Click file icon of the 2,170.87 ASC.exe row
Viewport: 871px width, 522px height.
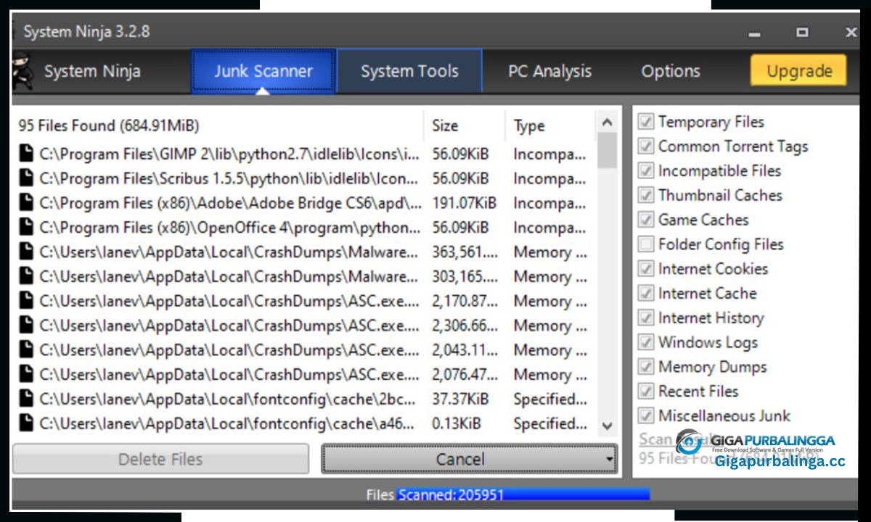(x=26, y=301)
